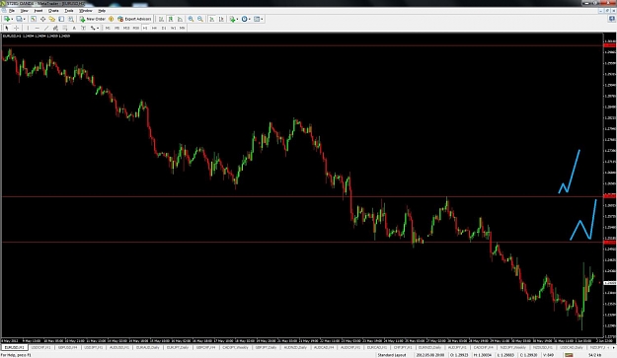Image resolution: width=617 pixels, height=358 pixels.
Task: Switch timeframe to W1
Action: [173, 28]
